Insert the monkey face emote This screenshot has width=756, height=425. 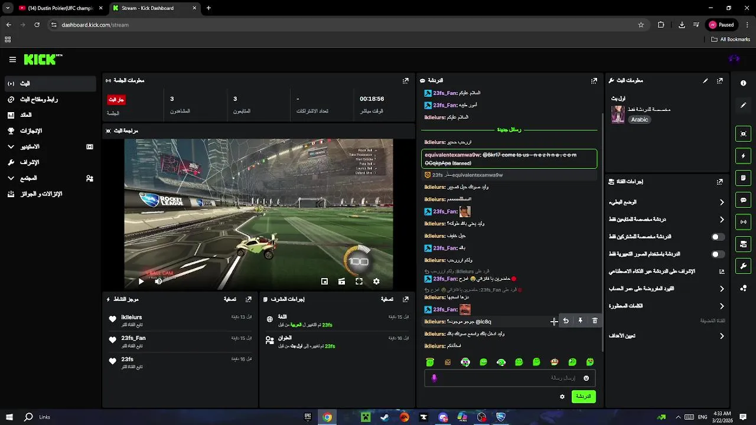click(x=554, y=362)
